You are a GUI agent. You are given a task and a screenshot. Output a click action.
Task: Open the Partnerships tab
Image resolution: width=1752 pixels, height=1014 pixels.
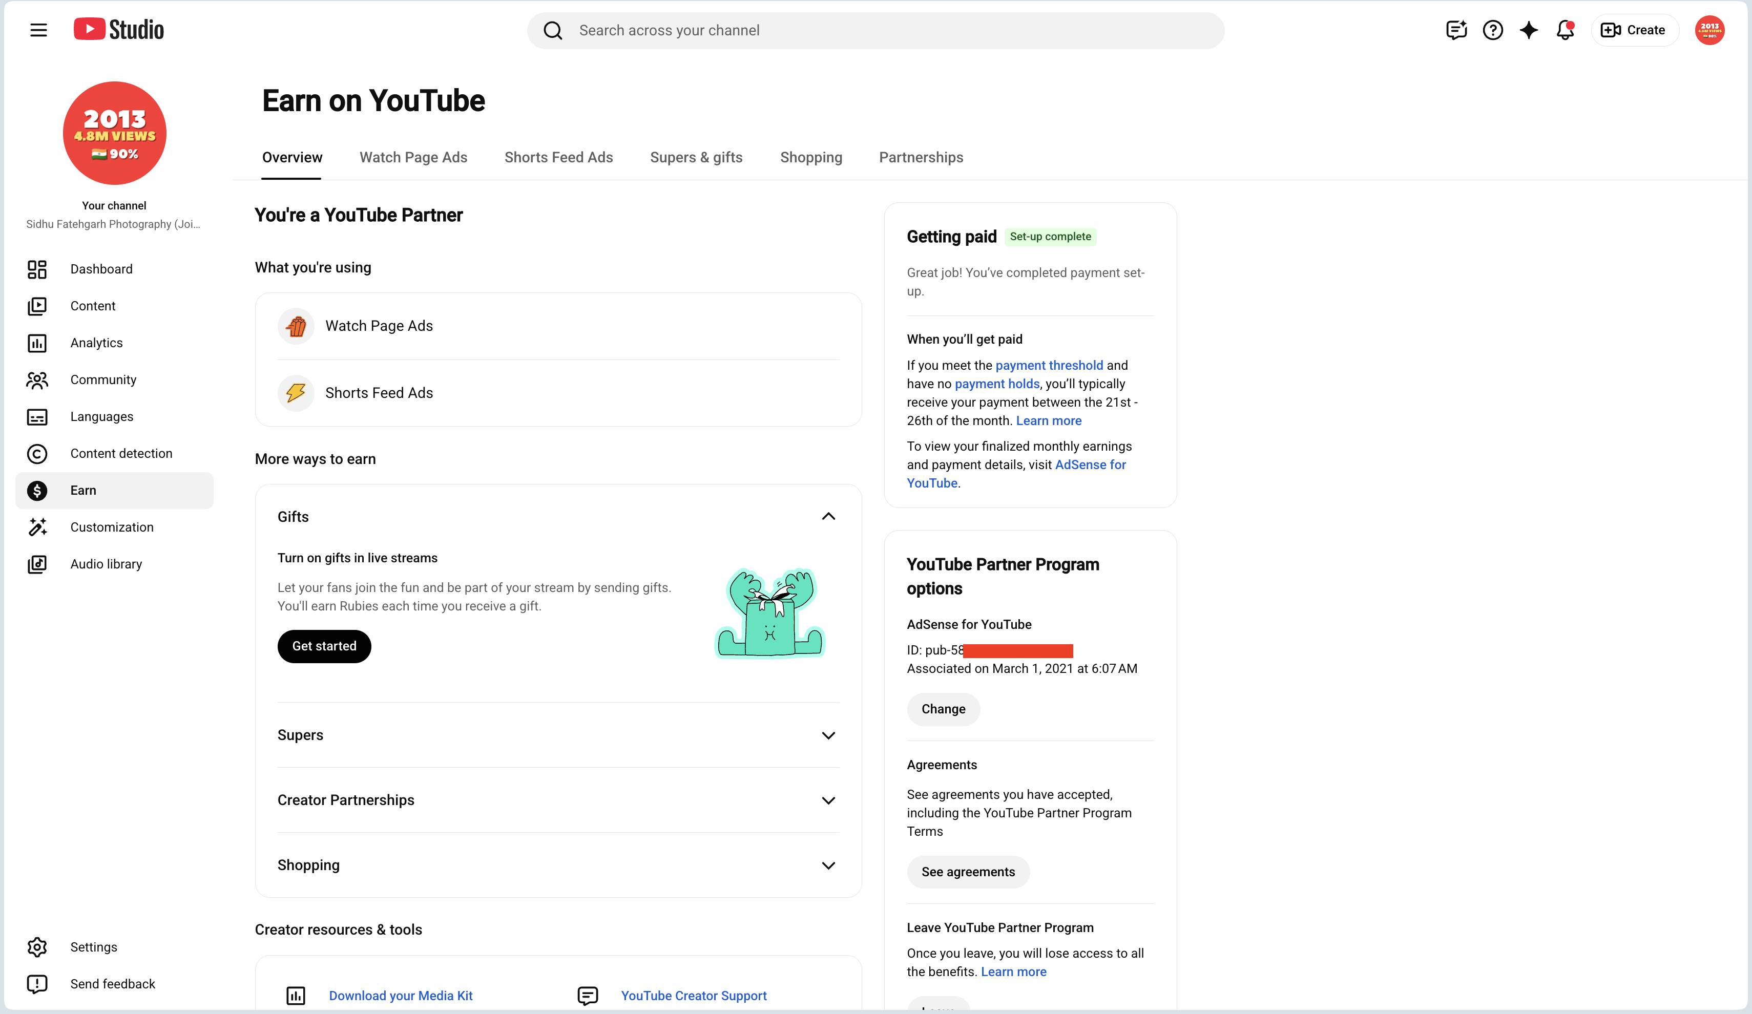pyautogui.click(x=921, y=157)
